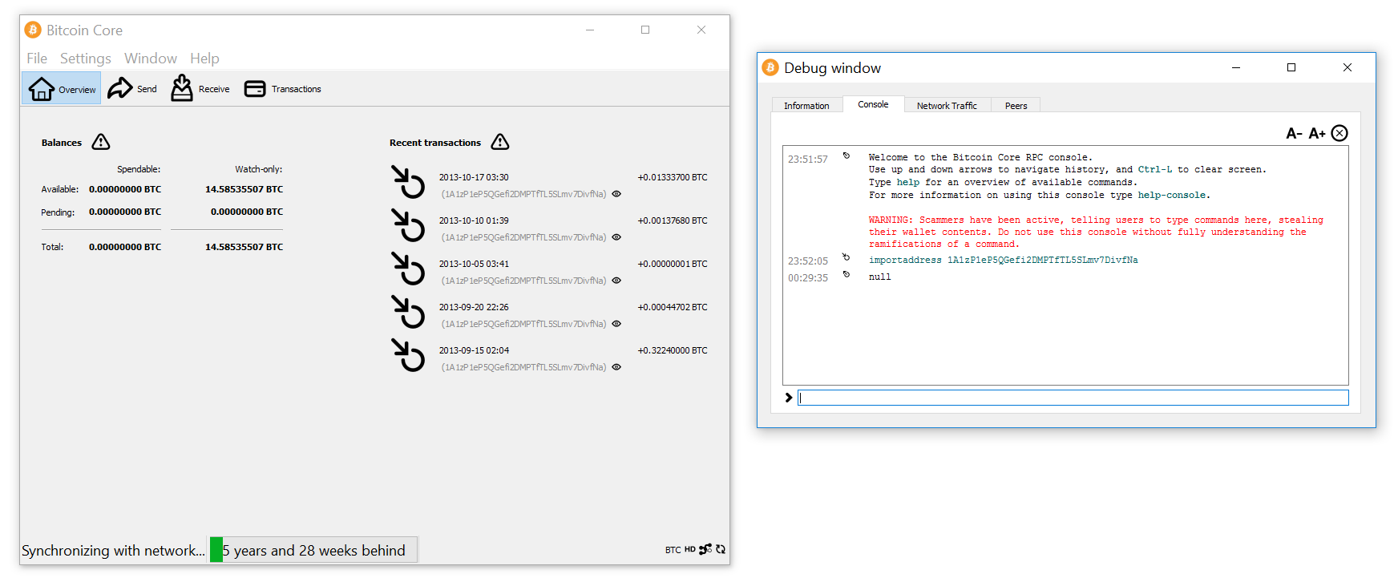Open the Receive tab icon
Viewport: 1394px width, 578px height.
point(182,88)
